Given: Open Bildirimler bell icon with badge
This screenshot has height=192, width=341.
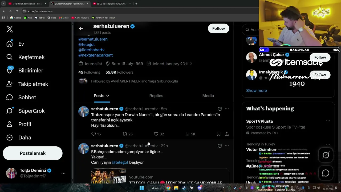Looking at the screenshot, I should point(10,70).
